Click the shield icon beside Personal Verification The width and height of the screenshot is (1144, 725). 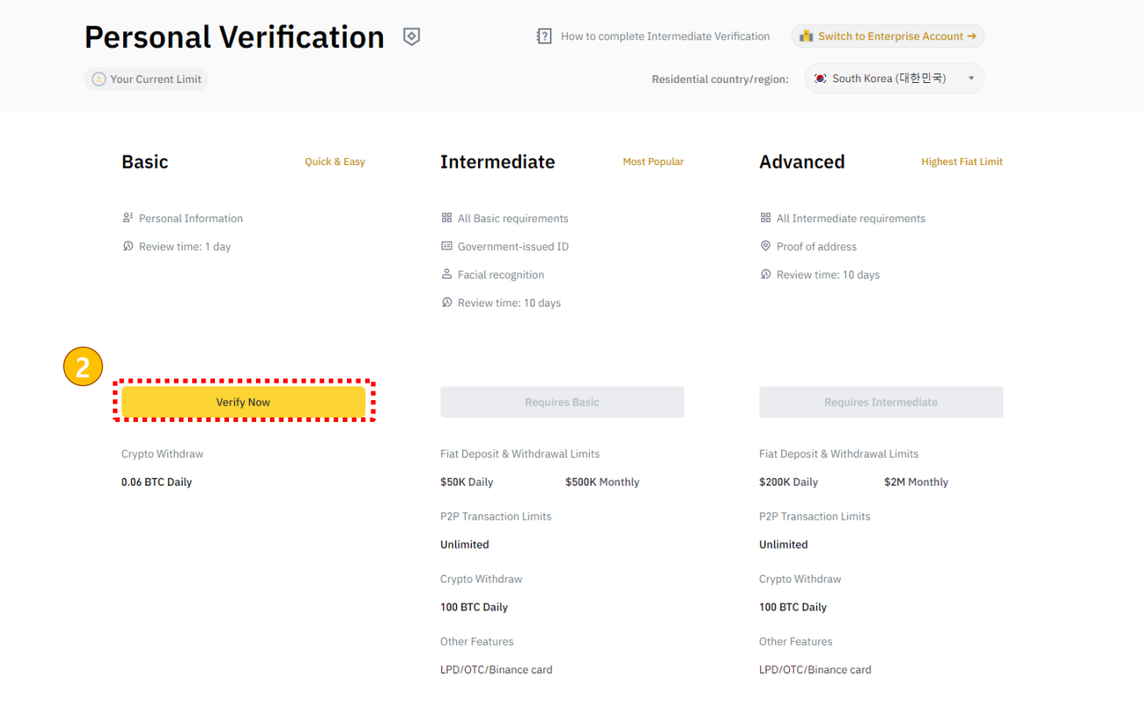click(x=412, y=37)
